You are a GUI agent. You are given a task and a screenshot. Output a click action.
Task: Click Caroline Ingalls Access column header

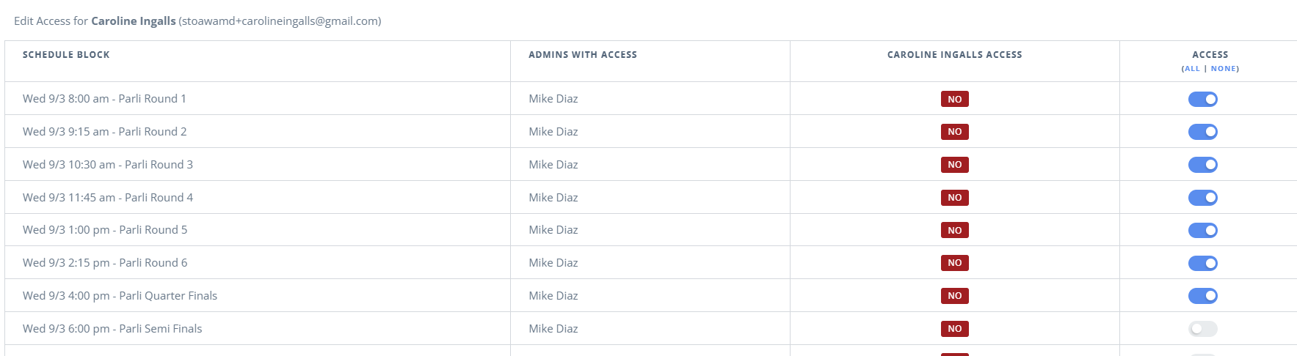coord(954,55)
